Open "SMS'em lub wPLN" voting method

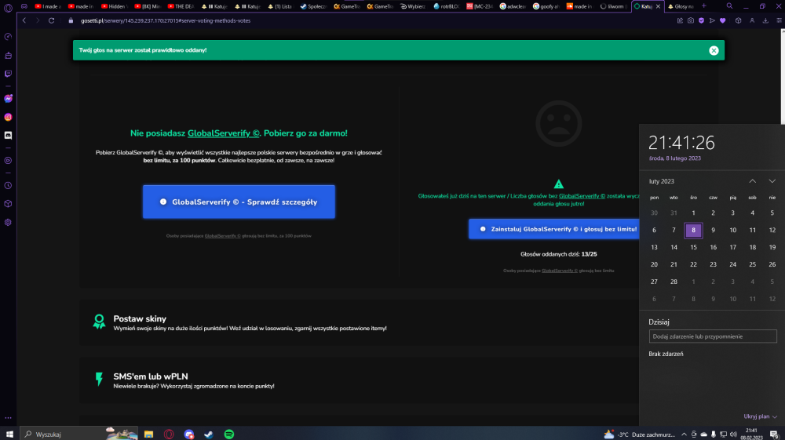click(x=359, y=380)
